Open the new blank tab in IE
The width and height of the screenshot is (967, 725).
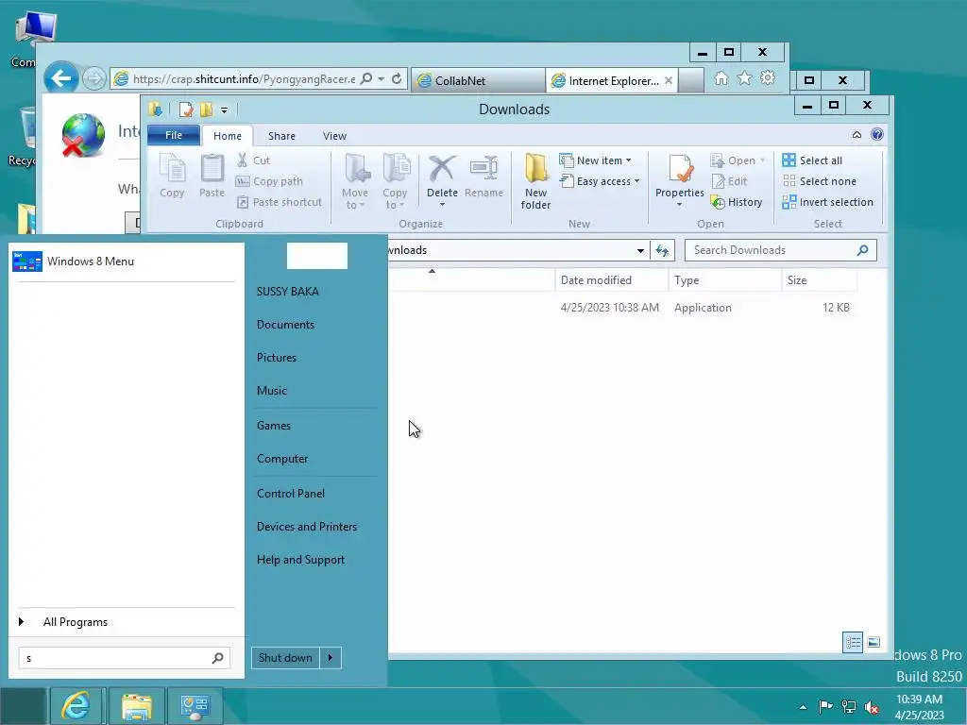coord(691,80)
